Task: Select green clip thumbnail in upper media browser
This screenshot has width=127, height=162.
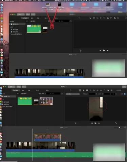Action: (34, 29)
